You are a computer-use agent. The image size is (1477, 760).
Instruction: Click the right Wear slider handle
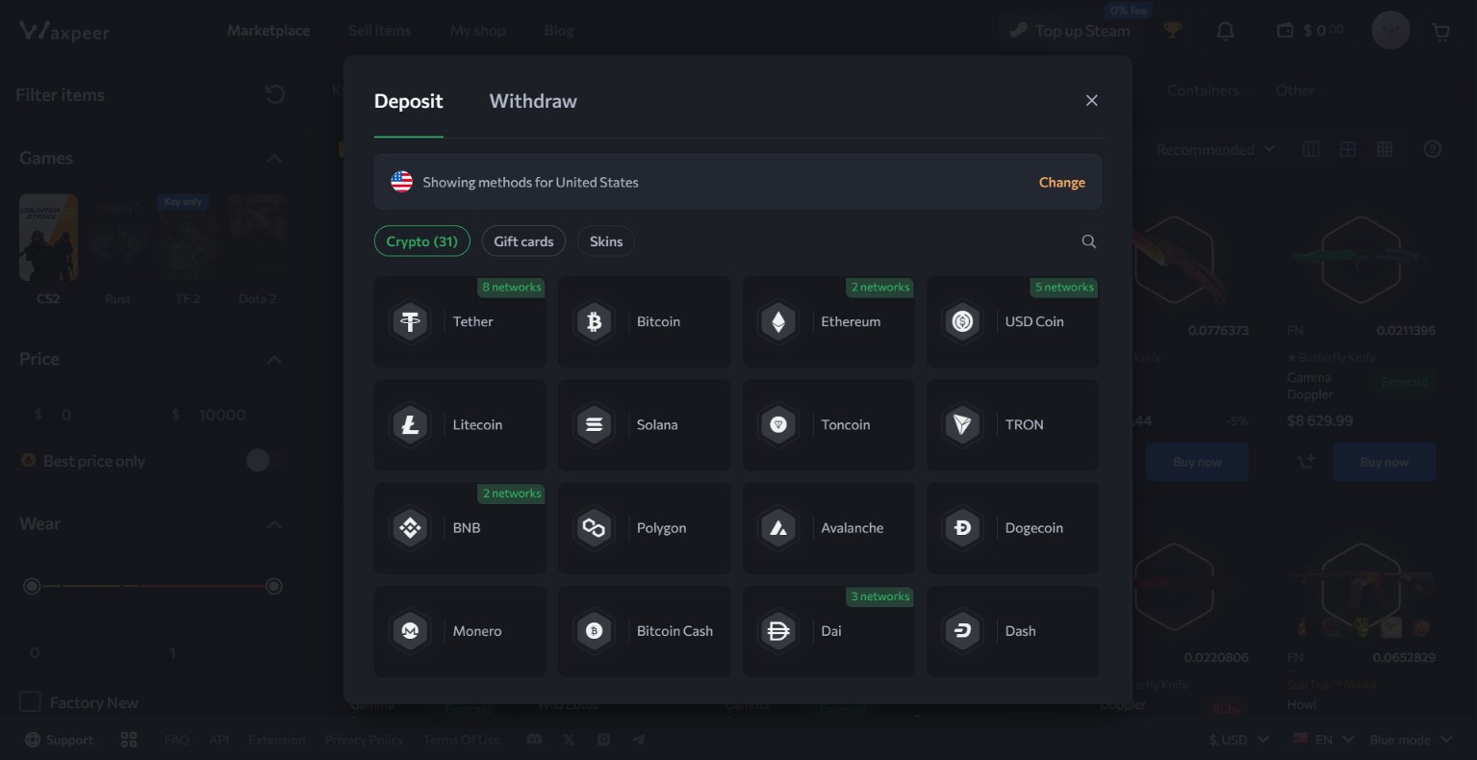(274, 586)
